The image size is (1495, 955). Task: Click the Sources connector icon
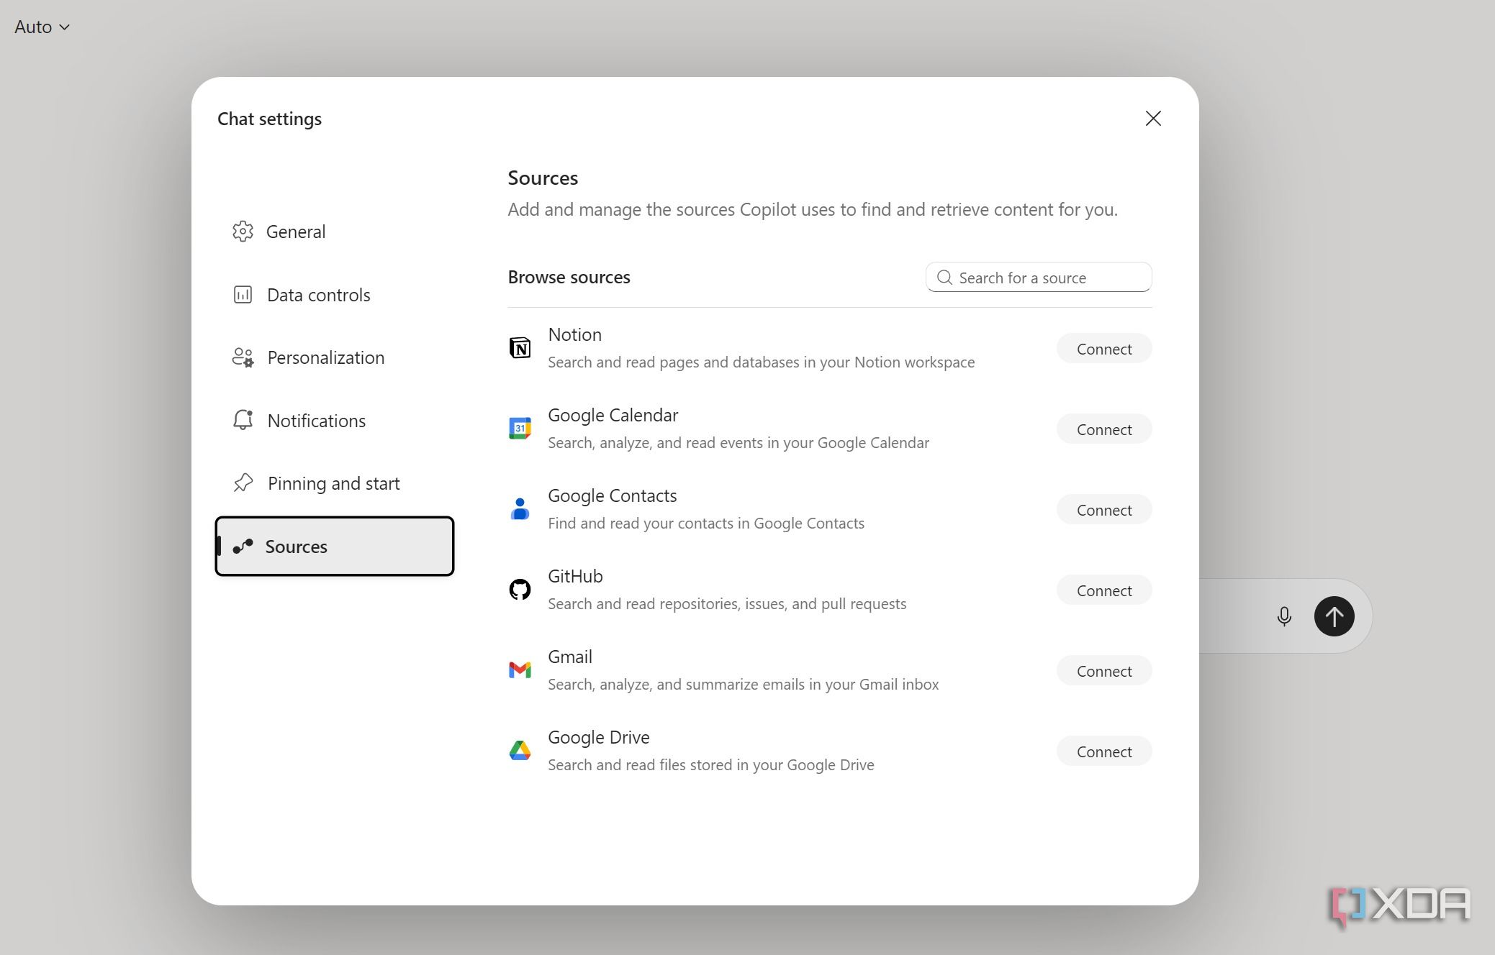pyautogui.click(x=243, y=547)
